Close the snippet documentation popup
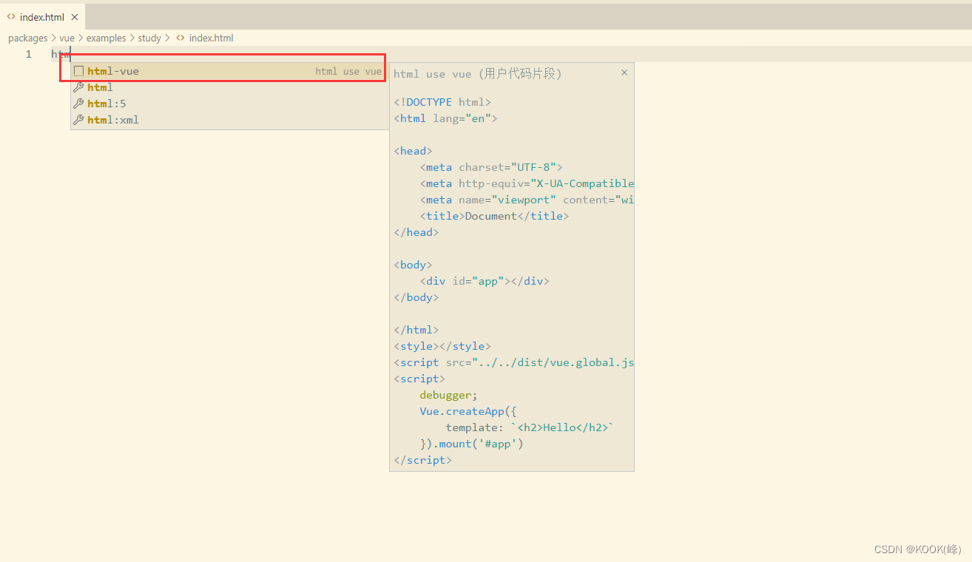The height and width of the screenshot is (562, 972). (624, 72)
